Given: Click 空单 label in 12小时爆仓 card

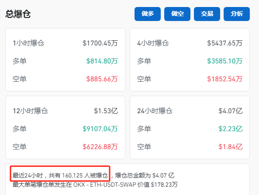Looking at the screenshot, I should point(20,147).
